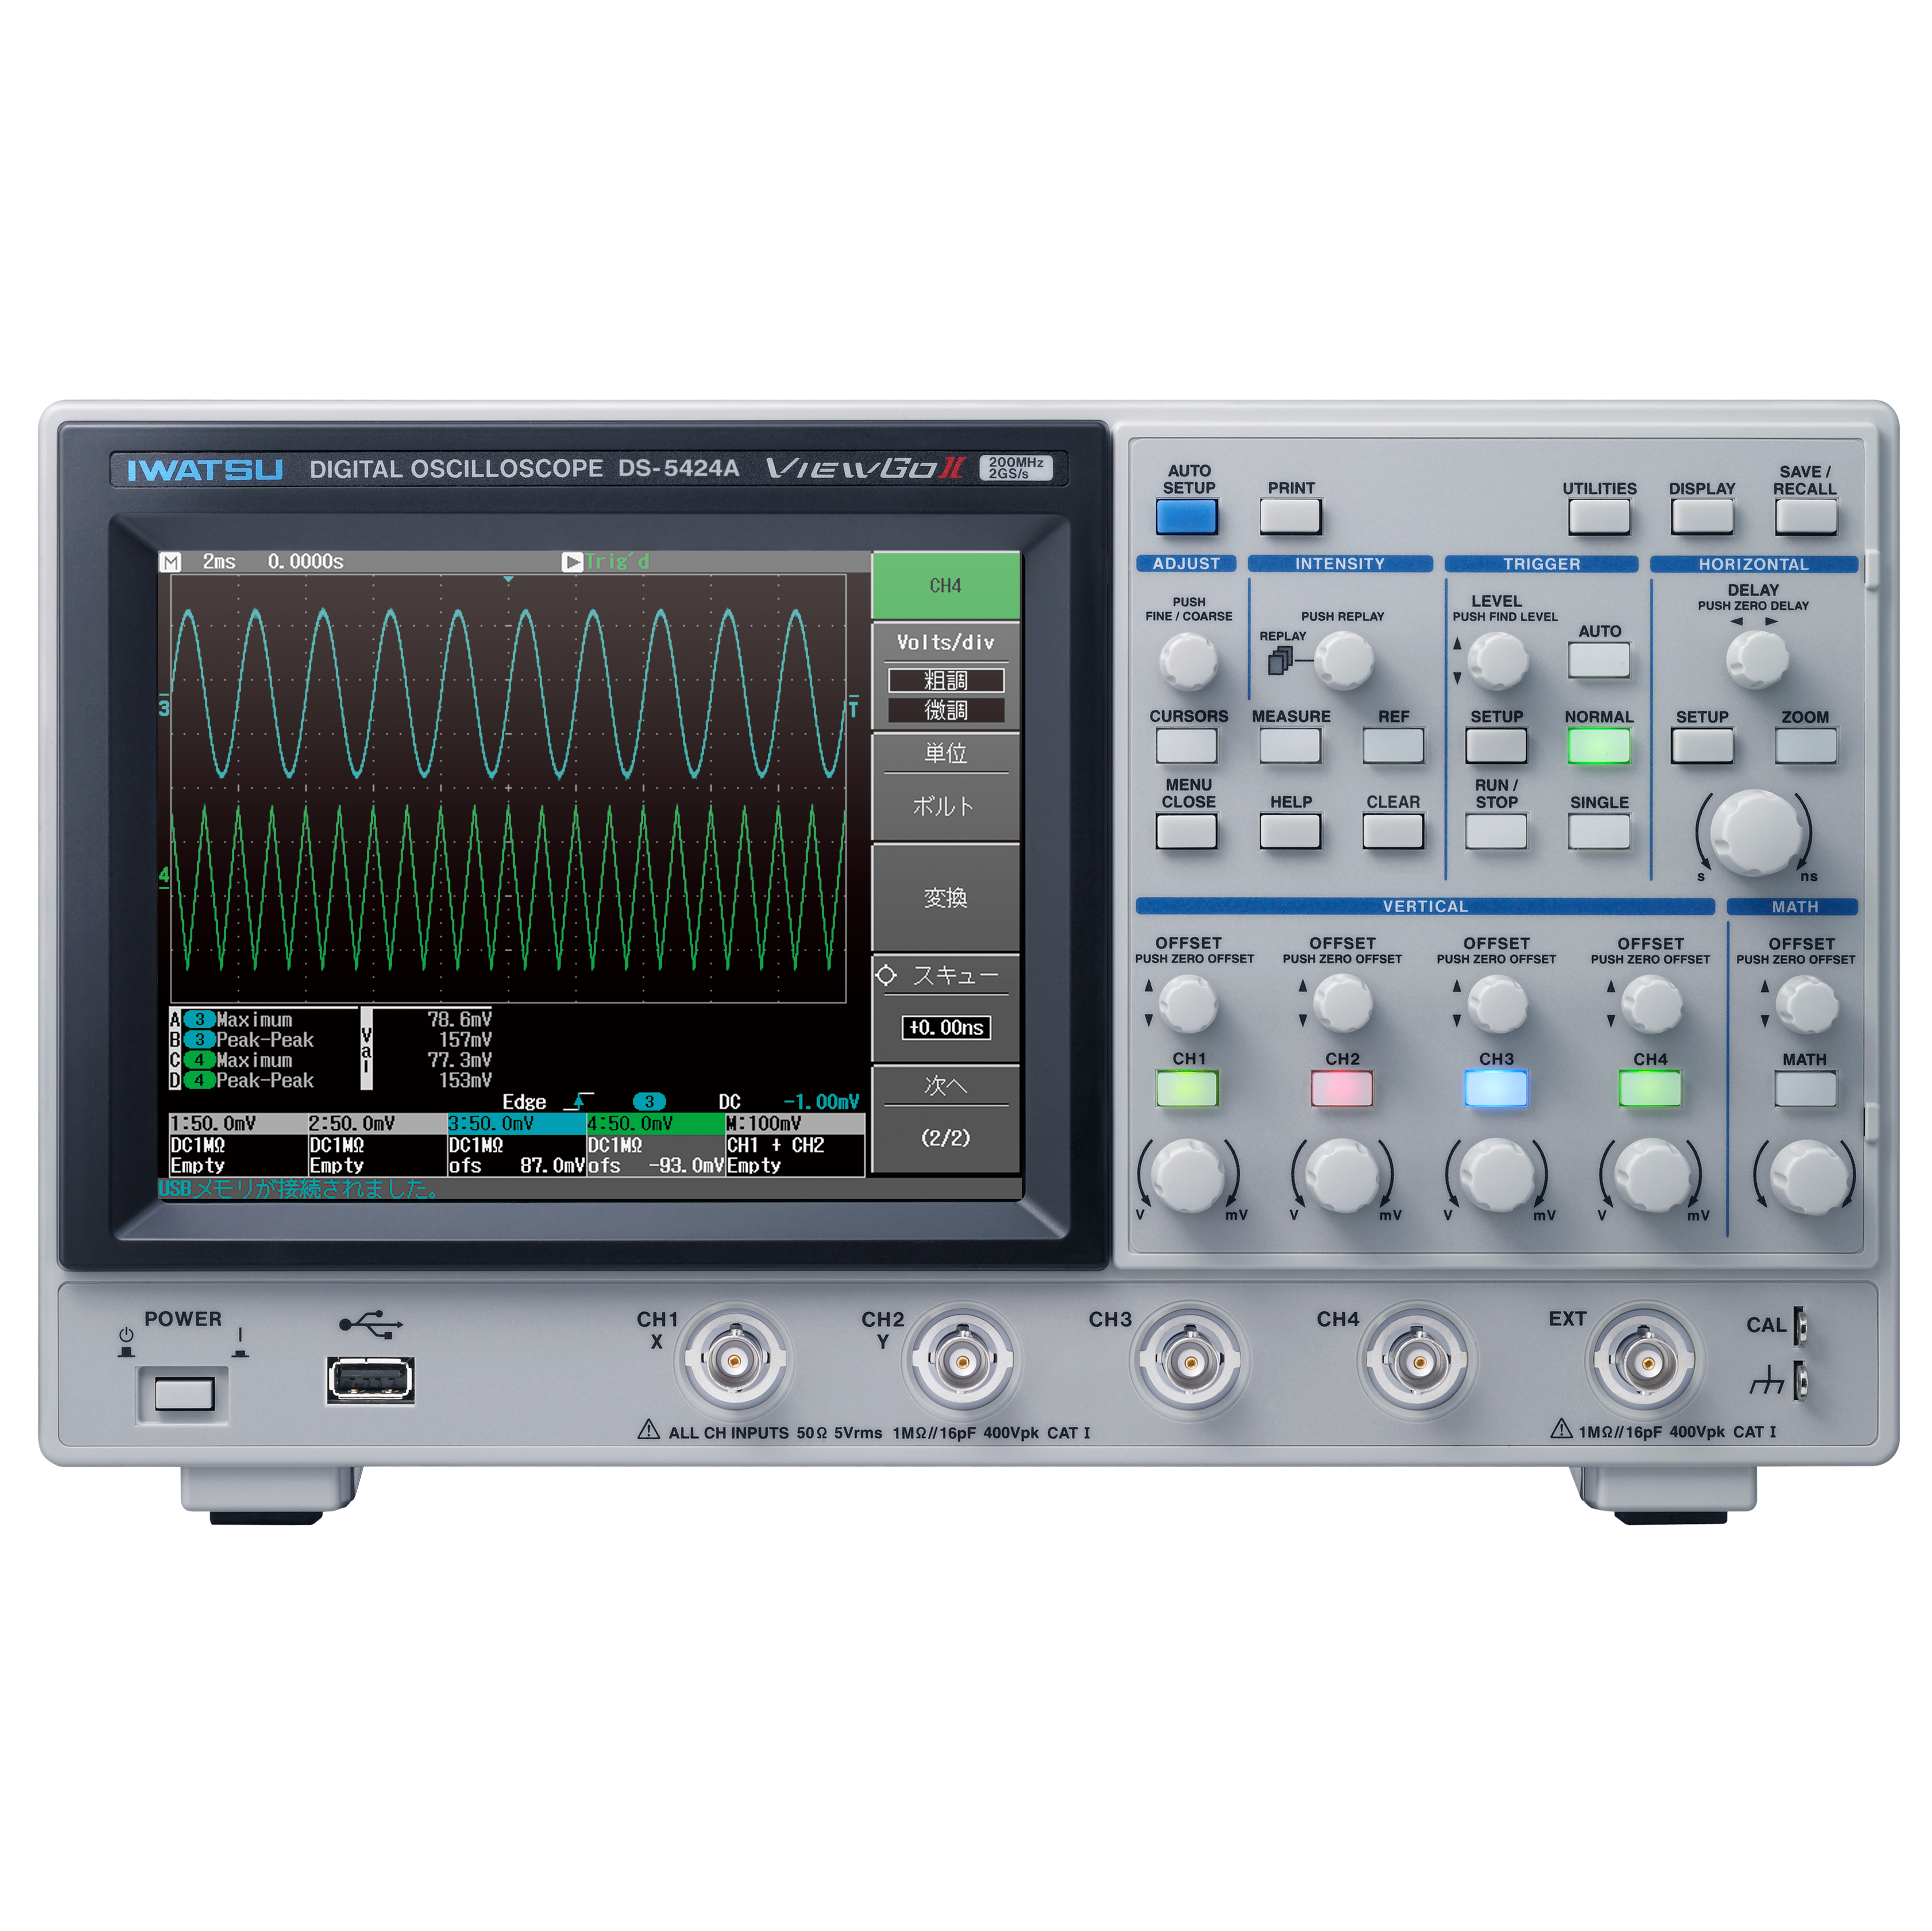Push the UTILITIES button

point(1599,517)
